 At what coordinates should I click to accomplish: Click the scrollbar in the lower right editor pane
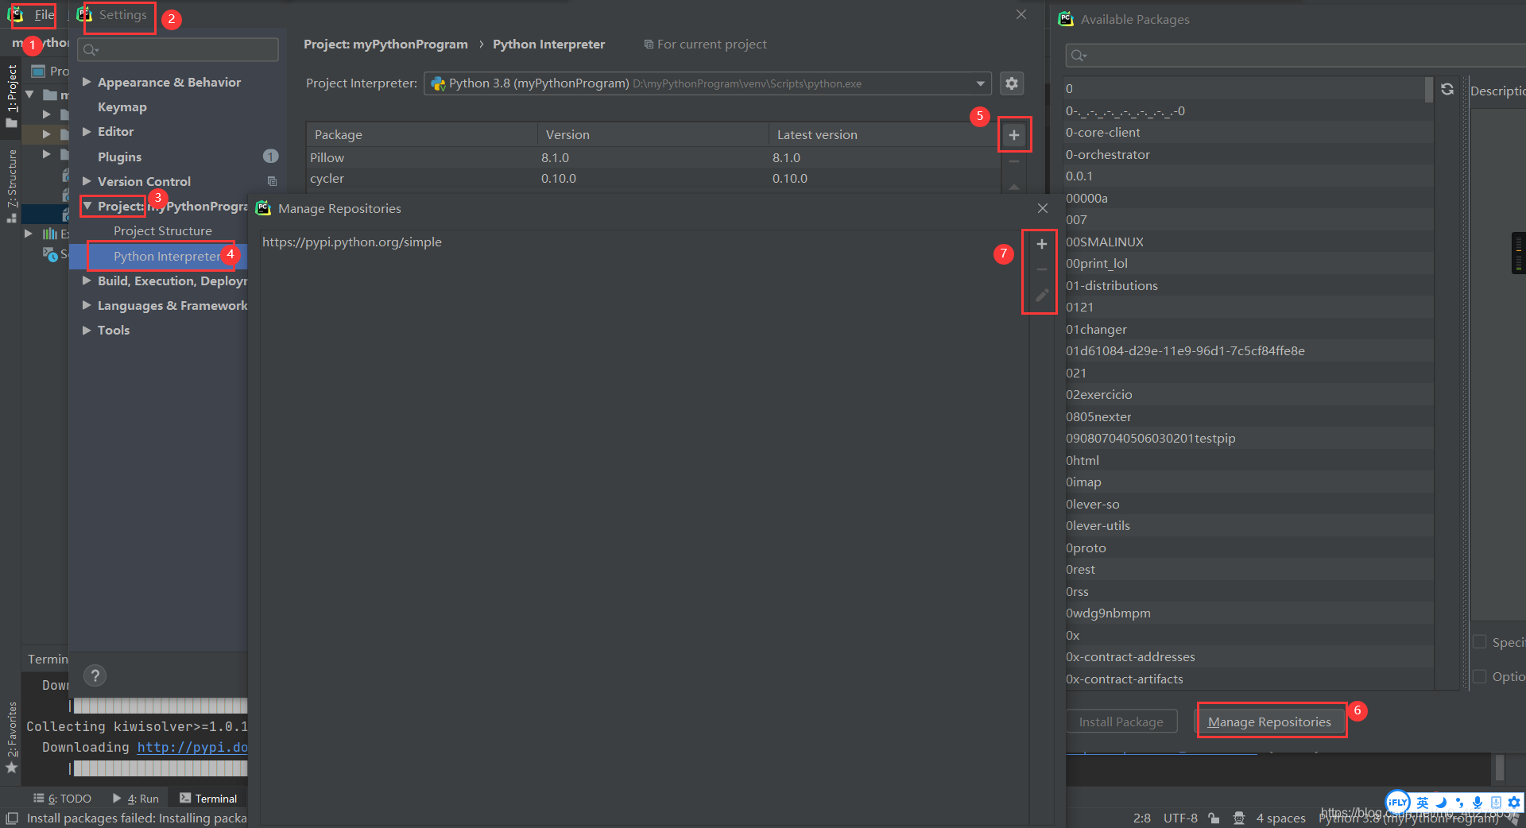pos(1499,768)
